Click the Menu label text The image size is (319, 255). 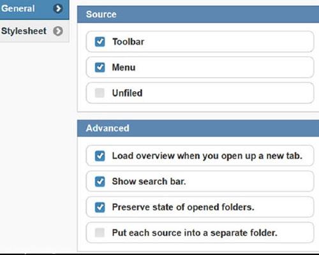[124, 68]
